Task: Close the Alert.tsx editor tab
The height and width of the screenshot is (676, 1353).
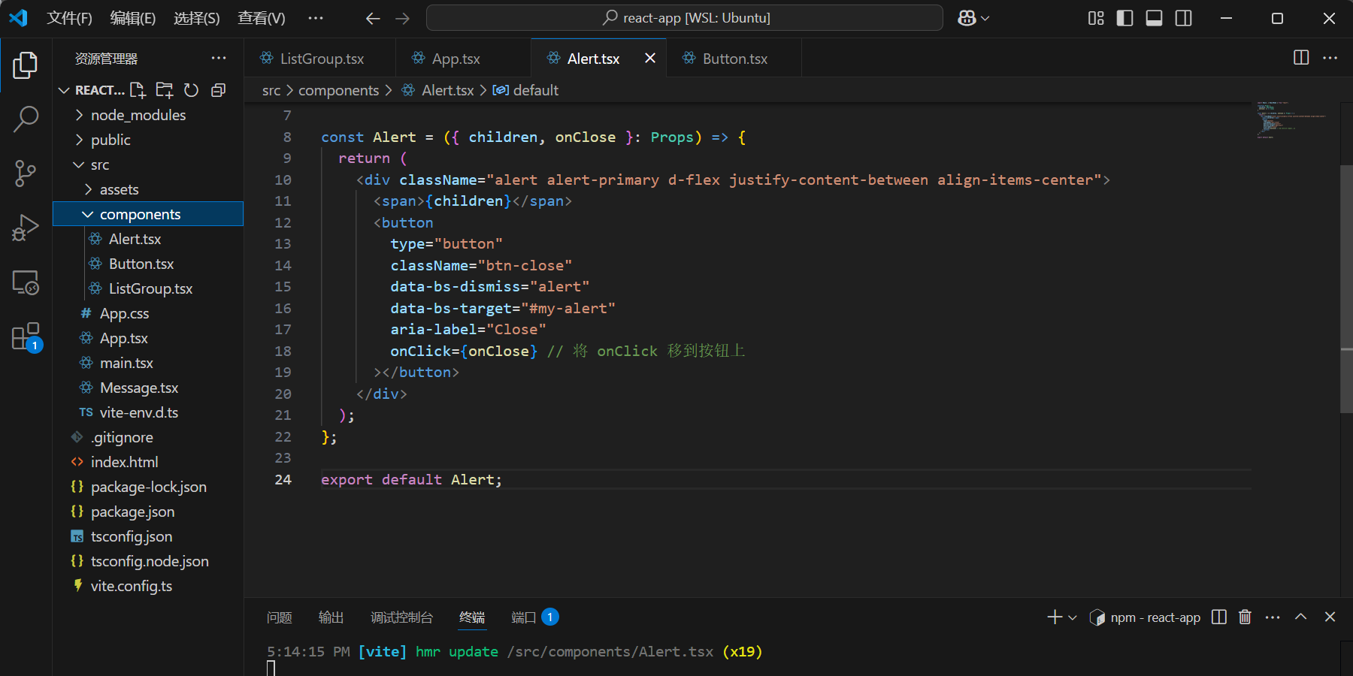Action: coord(650,58)
